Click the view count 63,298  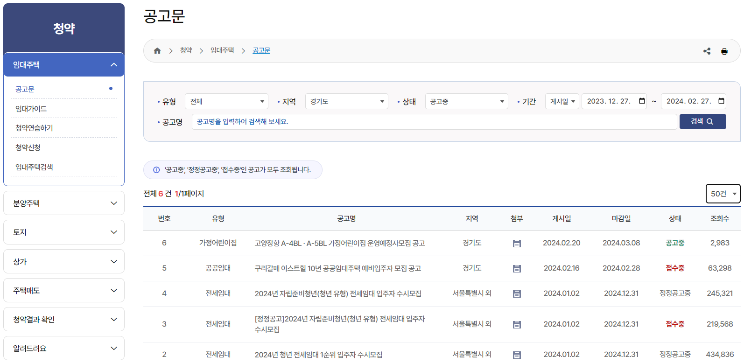[720, 268]
